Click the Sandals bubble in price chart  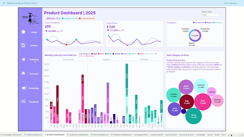click(174, 95)
